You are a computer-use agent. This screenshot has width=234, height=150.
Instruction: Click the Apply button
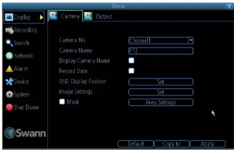pyautogui.click(x=208, y=144)
